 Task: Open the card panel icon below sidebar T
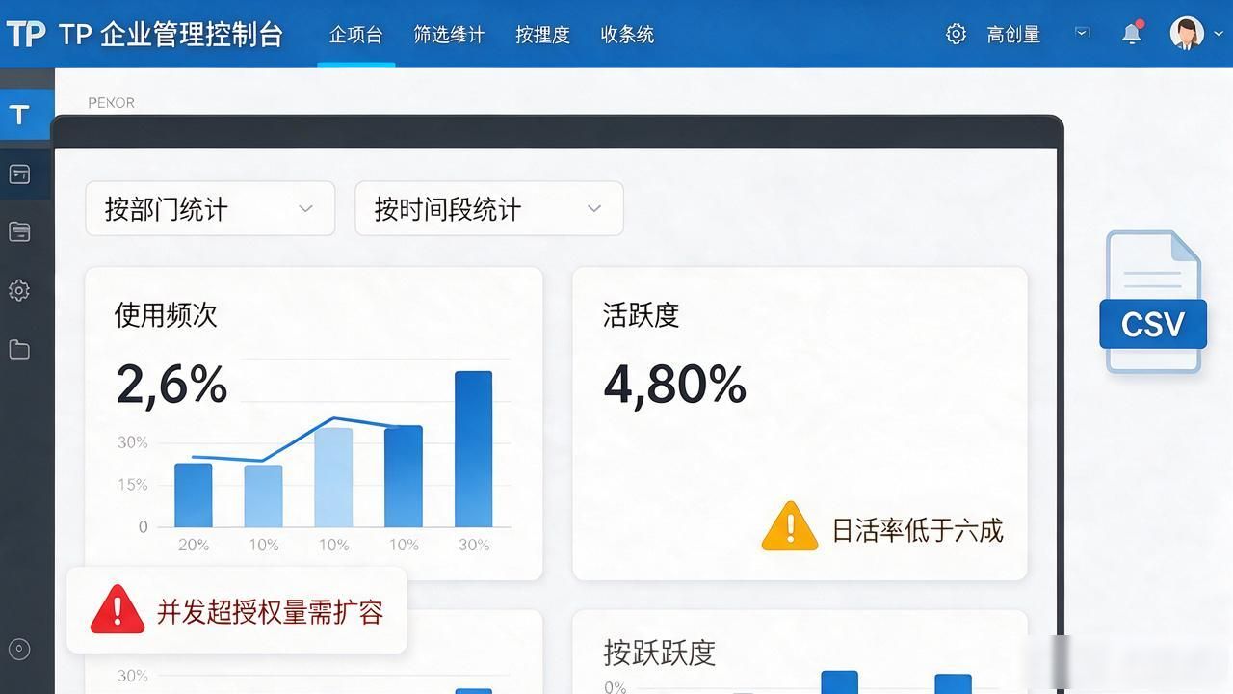click(x=19, y=174)
